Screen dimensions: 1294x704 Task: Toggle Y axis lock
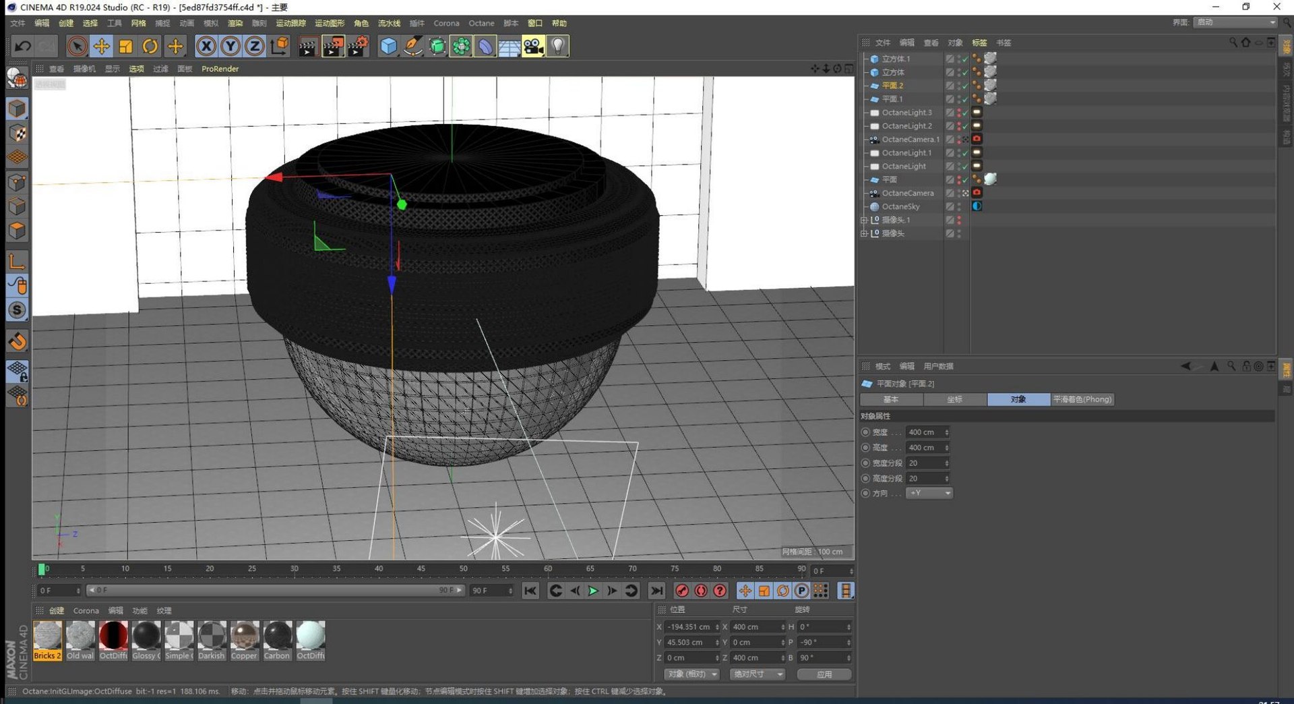click(230, 46)
